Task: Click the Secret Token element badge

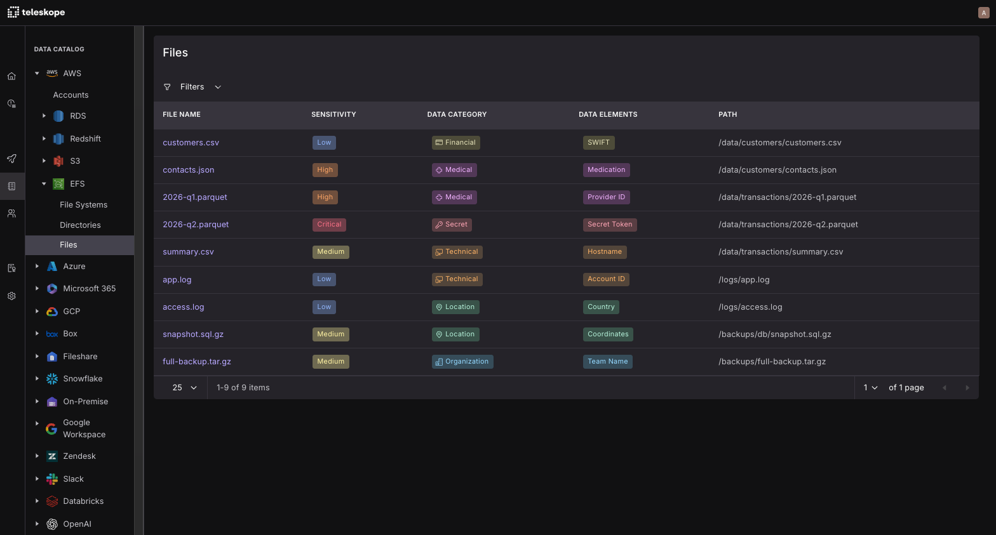Action: click(x=610, y=225)
